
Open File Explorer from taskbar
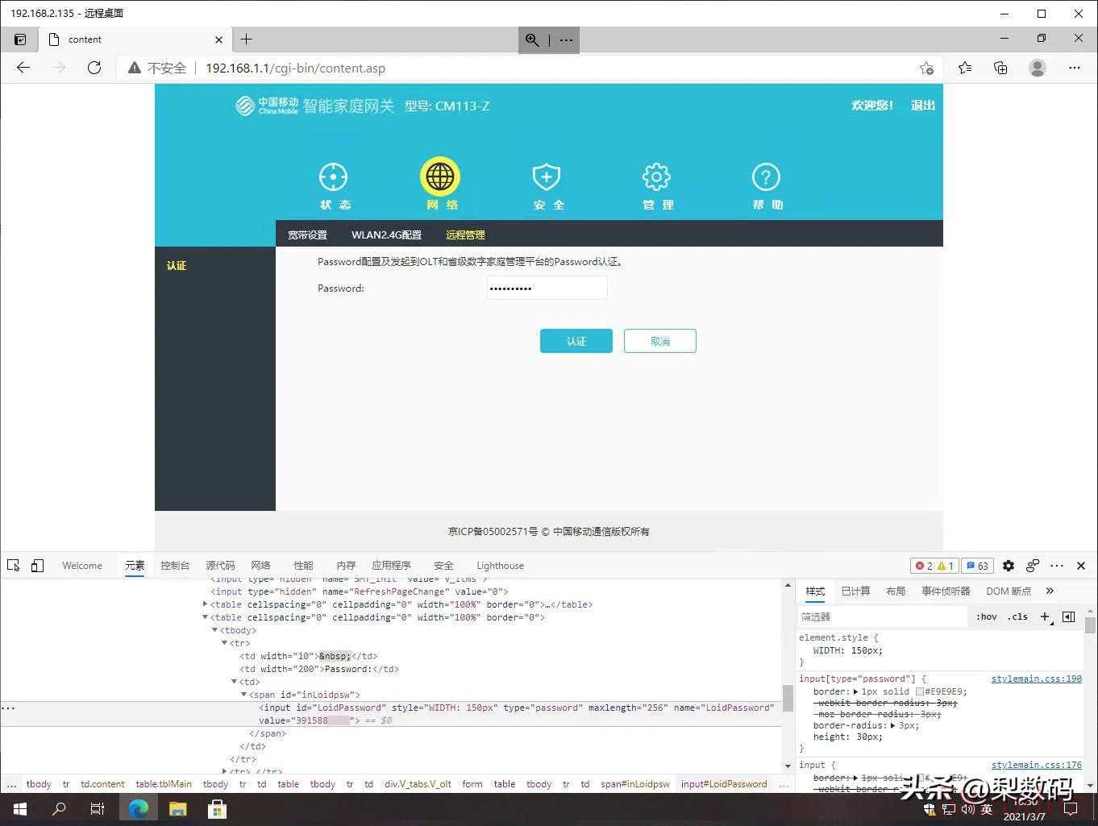[x=177, y=809]
